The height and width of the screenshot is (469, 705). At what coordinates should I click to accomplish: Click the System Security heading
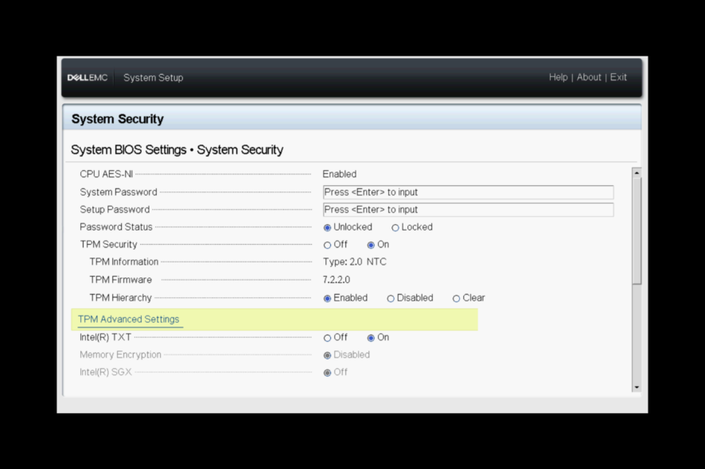coord(117,119)
